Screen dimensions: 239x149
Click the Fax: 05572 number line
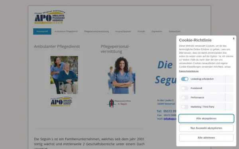(167, 115)
